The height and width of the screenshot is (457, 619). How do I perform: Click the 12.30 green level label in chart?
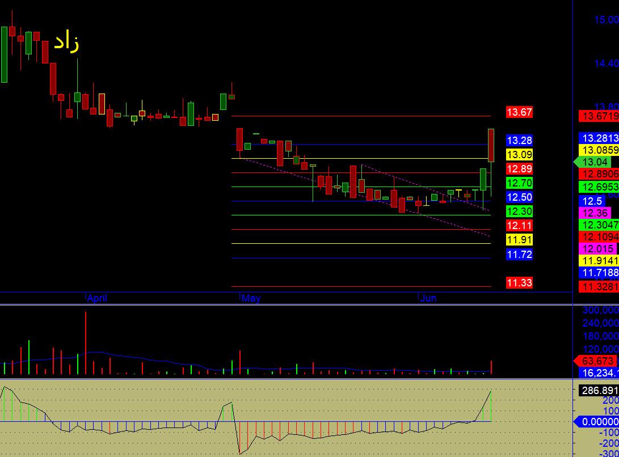(x=519, y=211)
